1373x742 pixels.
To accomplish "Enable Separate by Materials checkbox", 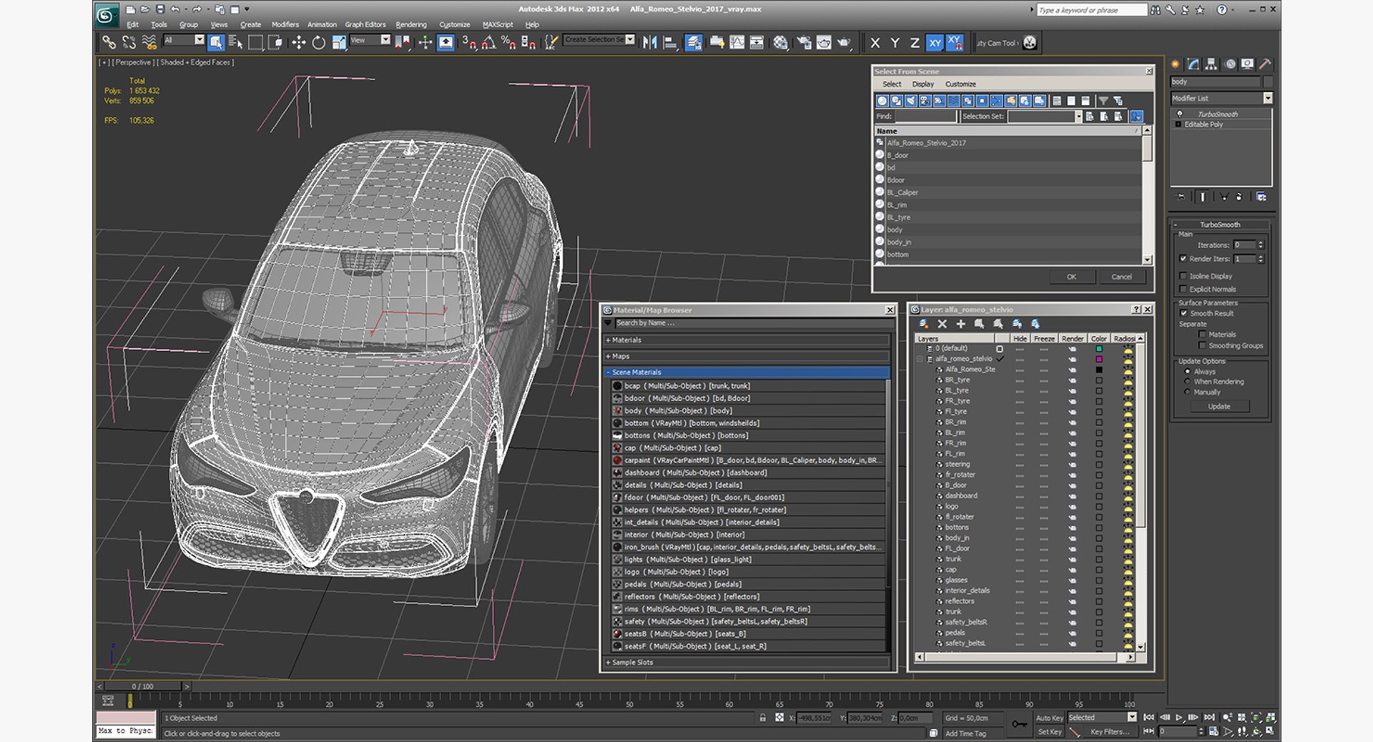I will 1202,335.
